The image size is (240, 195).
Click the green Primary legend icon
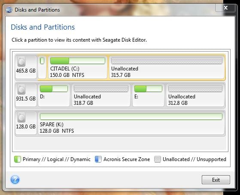(x=18, y=159)
